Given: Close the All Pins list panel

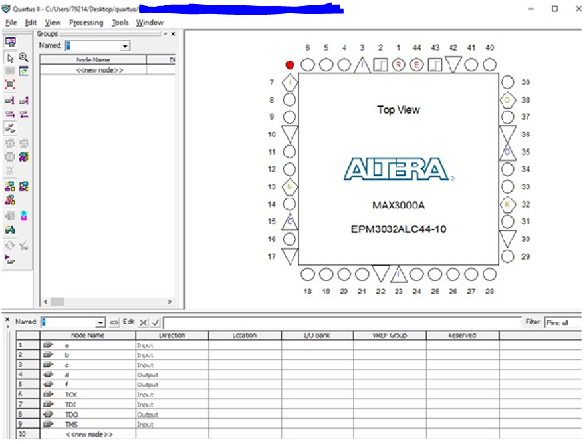Looking at the screenshot, I should pyautogui.click(x=7, y=319).
